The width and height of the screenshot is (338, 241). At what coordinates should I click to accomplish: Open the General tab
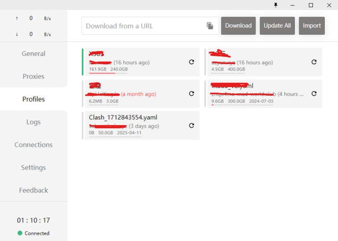33,54
